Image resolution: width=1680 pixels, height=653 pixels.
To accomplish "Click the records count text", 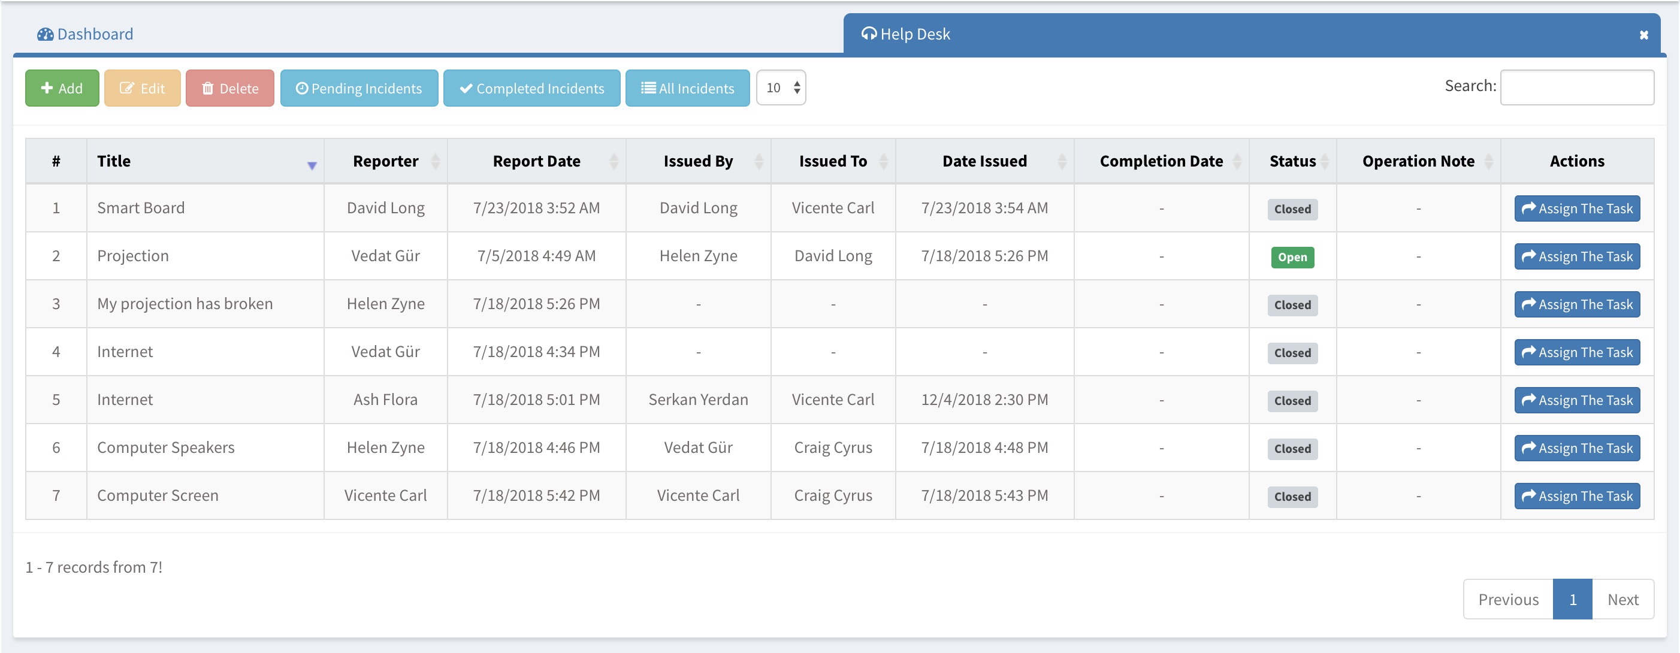I will click(x=94, y=567).
